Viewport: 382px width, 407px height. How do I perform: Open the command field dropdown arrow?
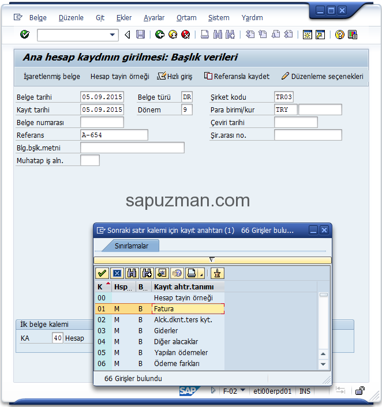click(113, 35)
